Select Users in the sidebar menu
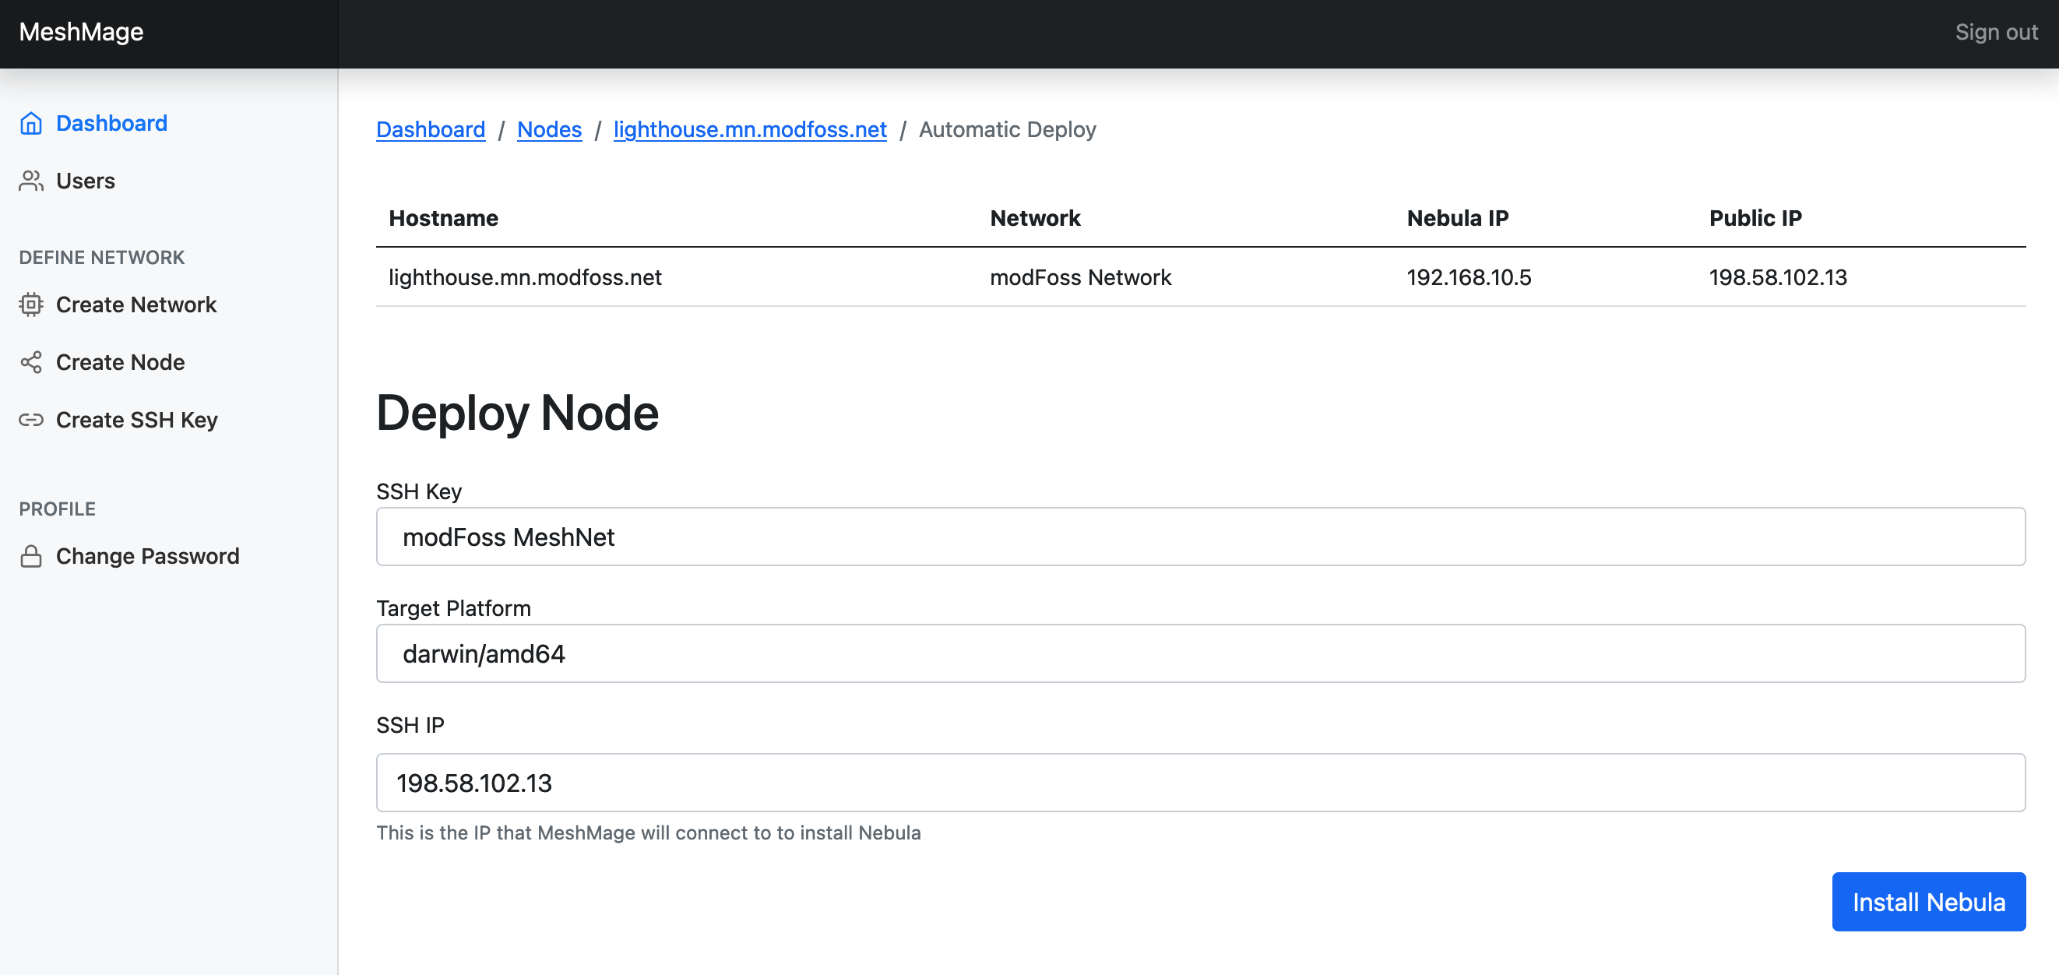The height and width of the screenshot is (975, 2059). 86,181
